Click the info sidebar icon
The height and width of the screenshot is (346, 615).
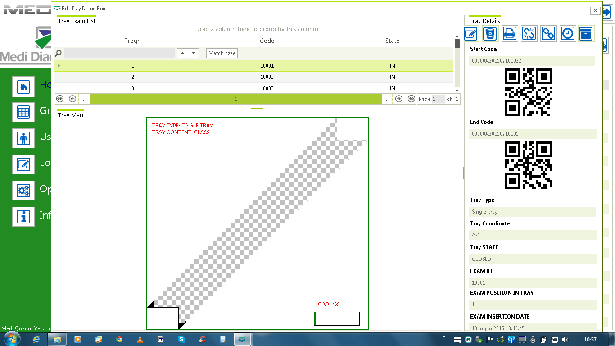pos(23,217)
